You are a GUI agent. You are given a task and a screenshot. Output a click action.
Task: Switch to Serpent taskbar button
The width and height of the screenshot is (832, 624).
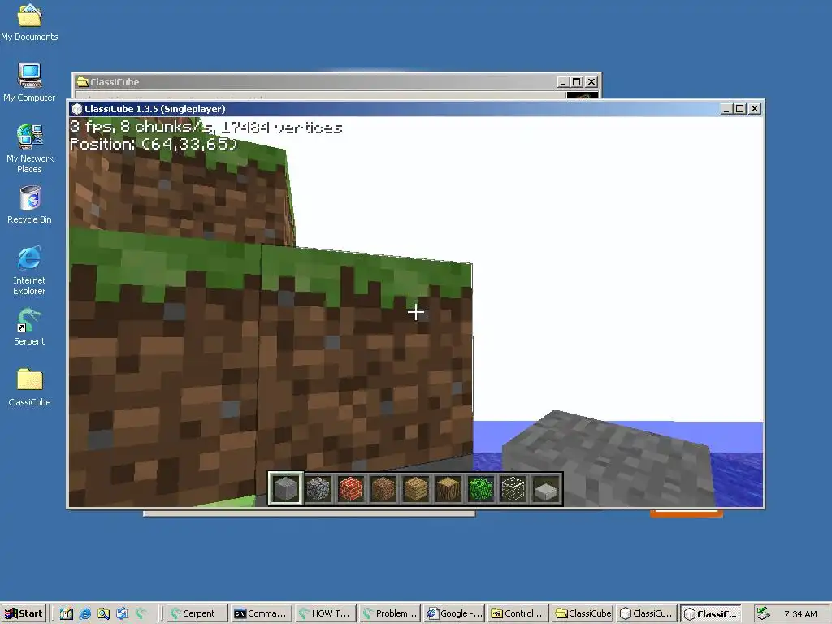click(x=197, y=613)
